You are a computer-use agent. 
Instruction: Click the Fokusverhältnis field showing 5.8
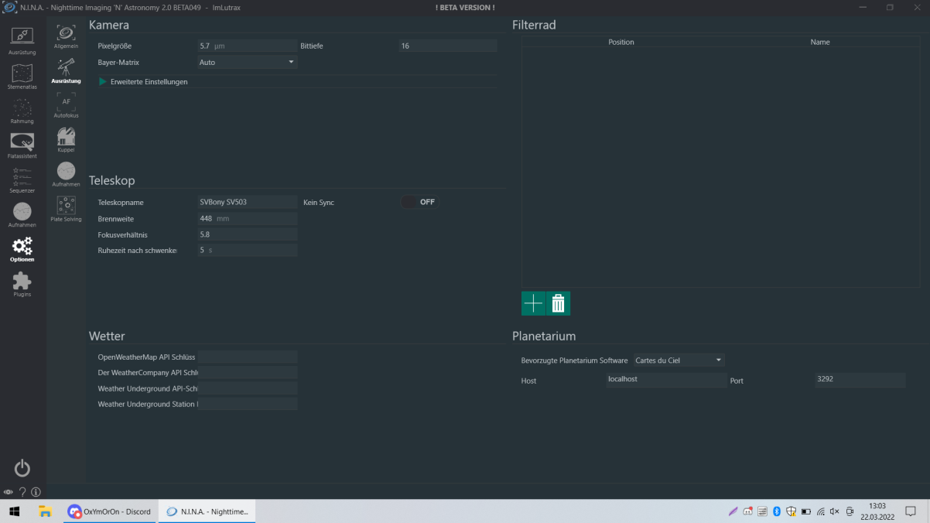pyautogui.click(x=248, y=234)
